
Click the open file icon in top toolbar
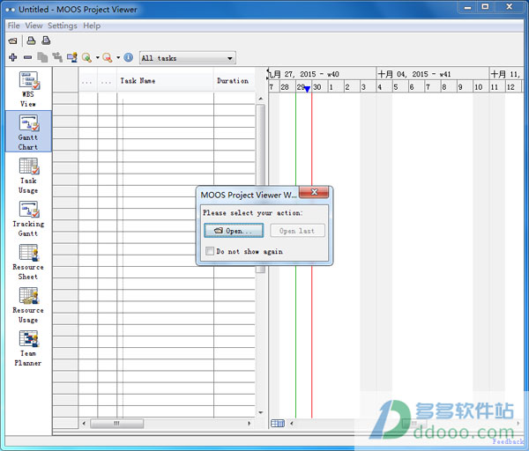(12, 41)
